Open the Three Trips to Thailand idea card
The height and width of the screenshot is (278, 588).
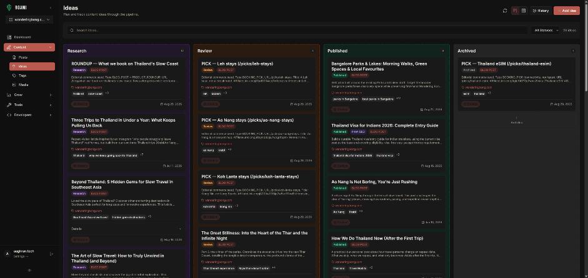click(x=123, y=123)
